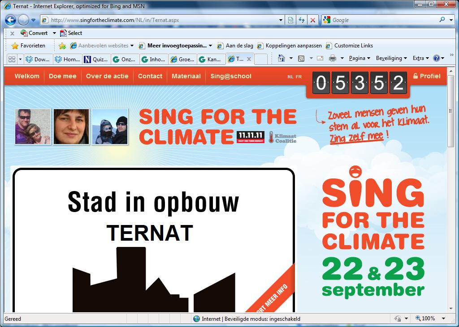Viewport: 459px width, 327px height.
Task: Open the Pagina menu
Action: click(359, 58)
